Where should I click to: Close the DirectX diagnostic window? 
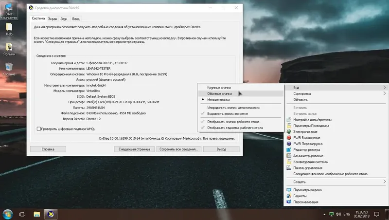[x=236, y=8]
